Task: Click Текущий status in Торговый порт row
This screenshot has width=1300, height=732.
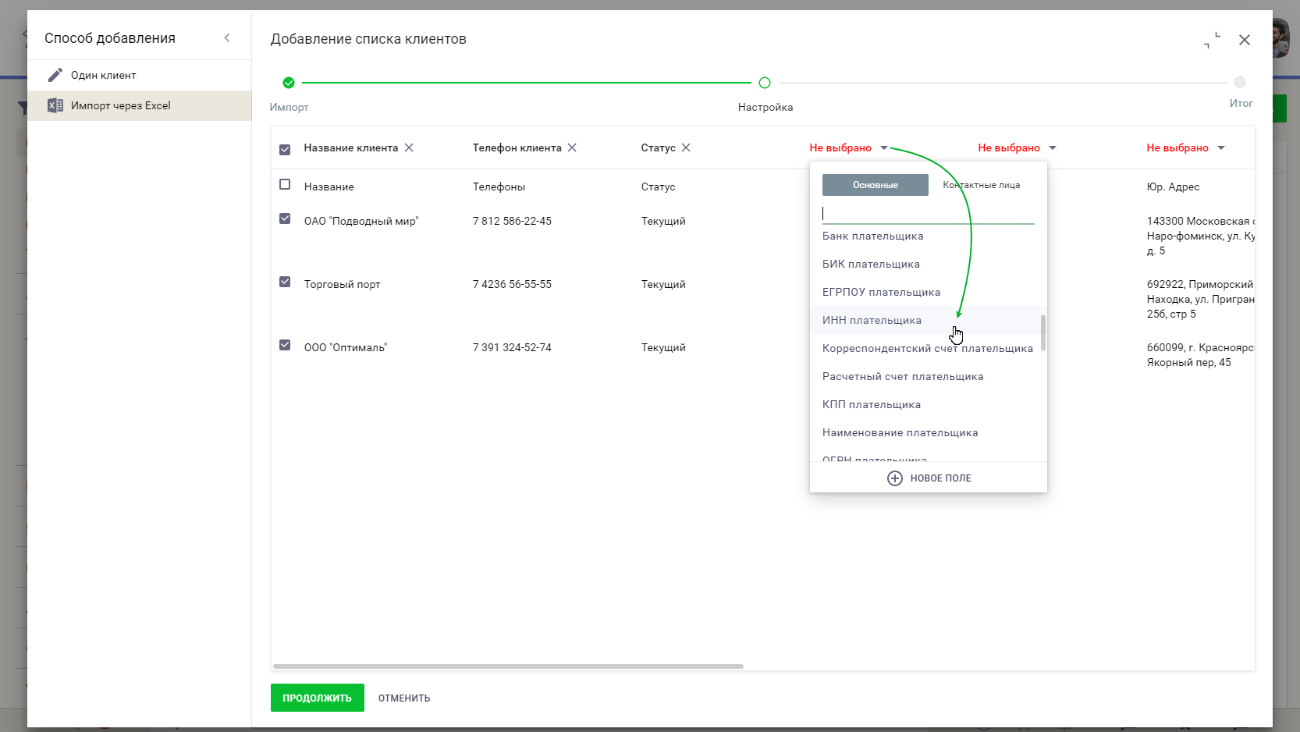Action: [x=663, y=284]
